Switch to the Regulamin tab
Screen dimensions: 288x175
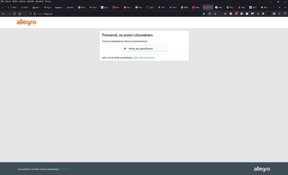pyautogui.click(x=59, y=7)
